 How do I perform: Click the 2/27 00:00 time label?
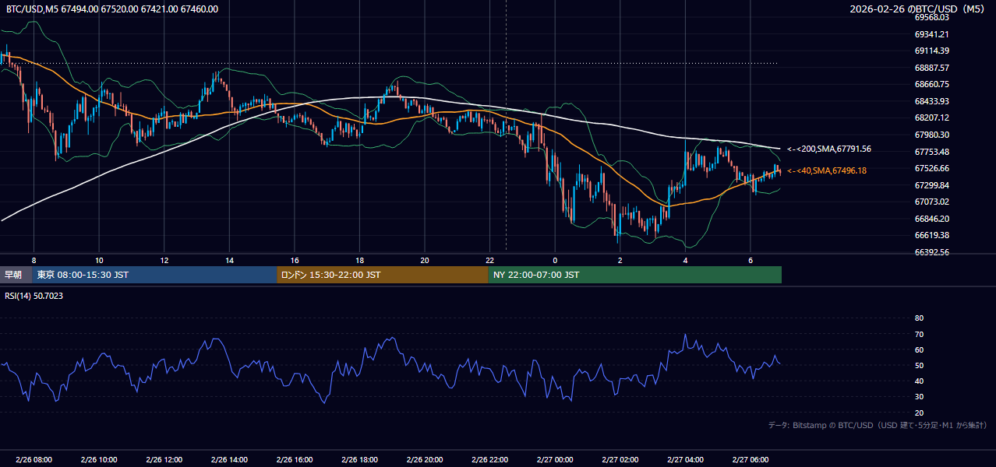(x=555, y=460)
